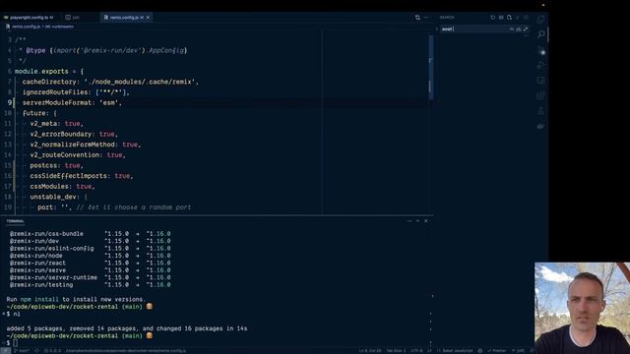Toggle Use Regular Expression in search field
This screenshot has height=354, width=630.
(x=525, y=29)
